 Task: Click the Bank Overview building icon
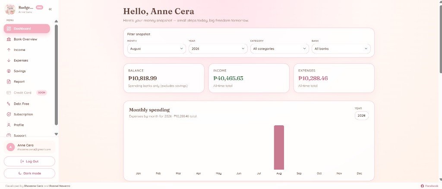[9, 39]
